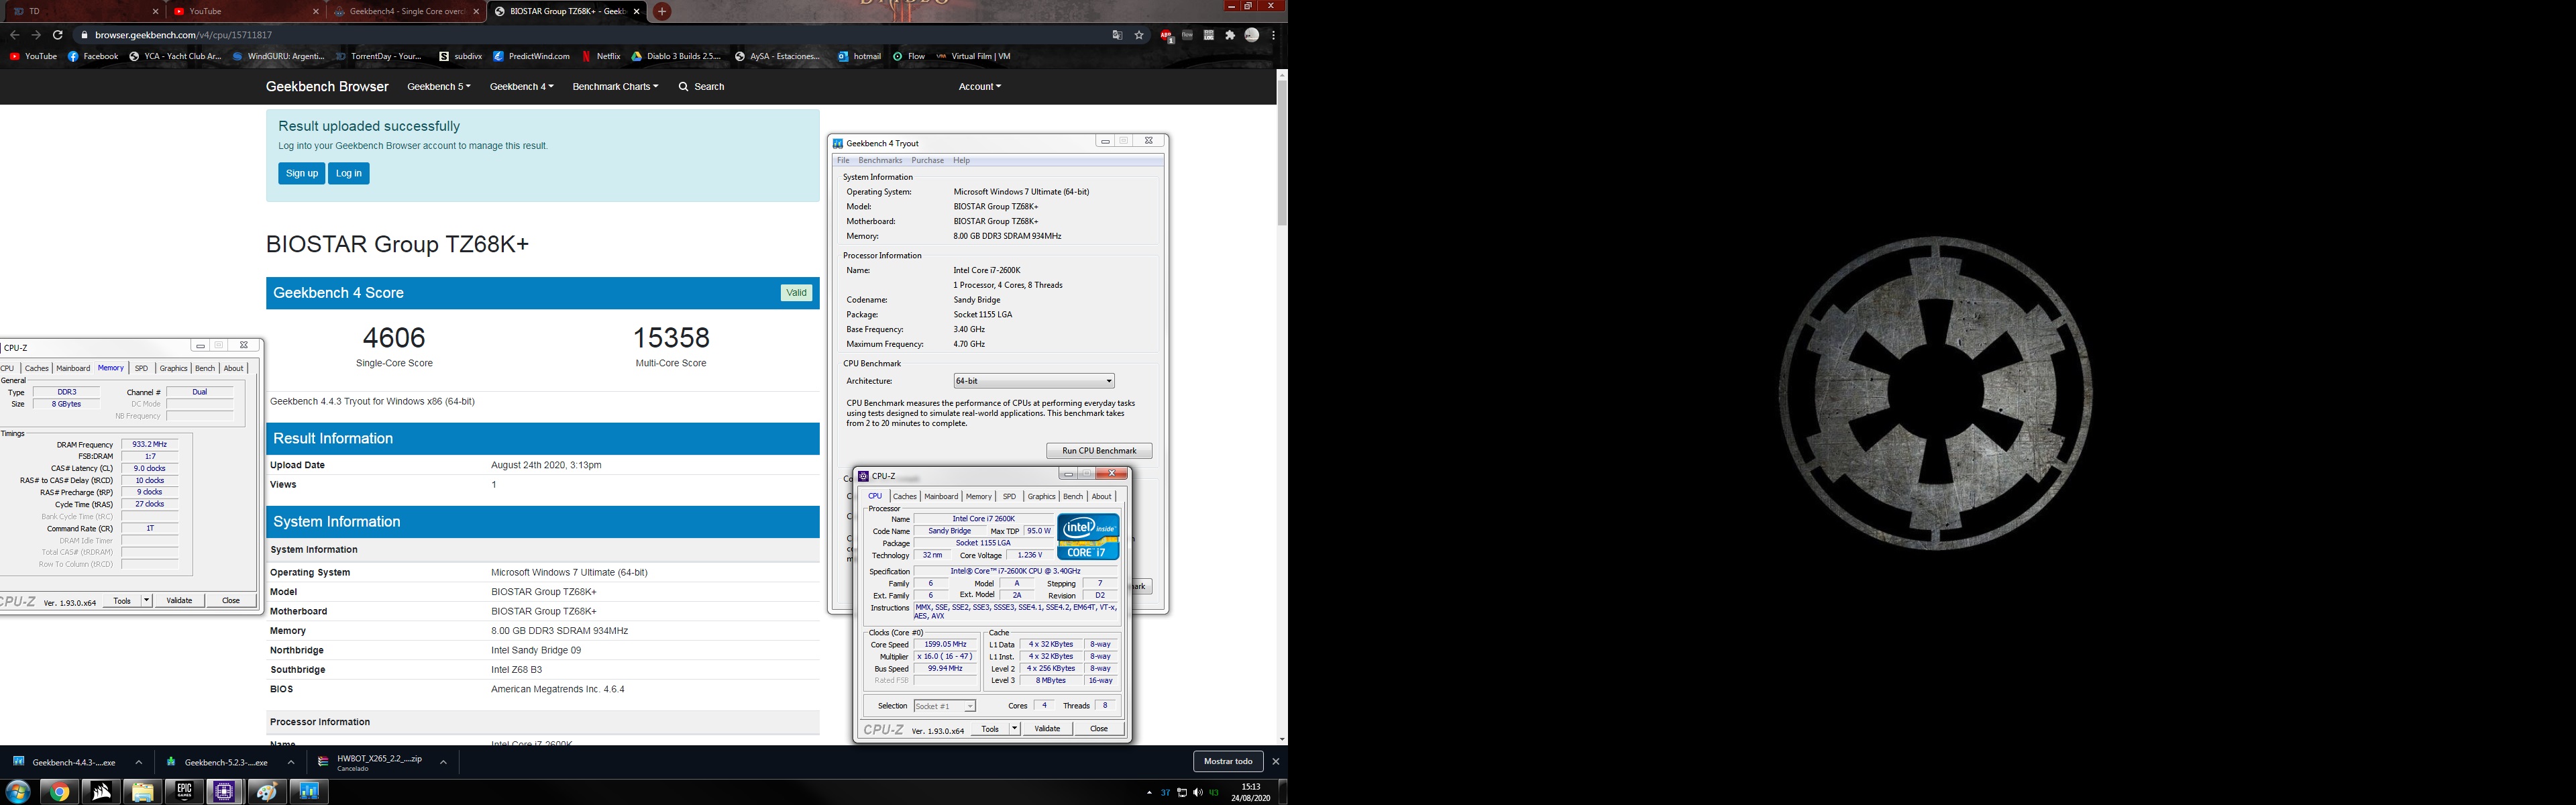Reload the Geekbench result page

pyautogui.click(x=58, y=35)
